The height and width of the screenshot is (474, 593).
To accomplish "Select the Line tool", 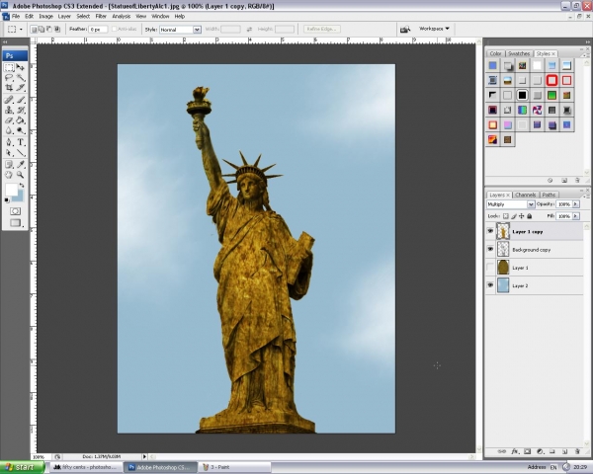I will [x=21, y=153].
